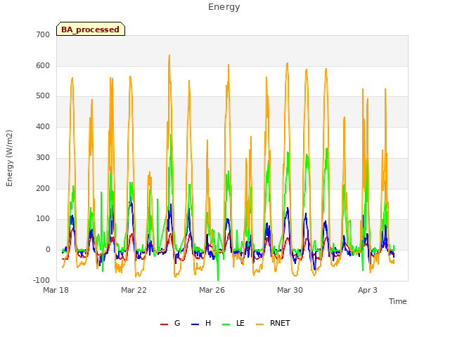This screenshot has width=450, height=337.
Task: Click the 400 y-axis tick label
Action: pos(43,126)
